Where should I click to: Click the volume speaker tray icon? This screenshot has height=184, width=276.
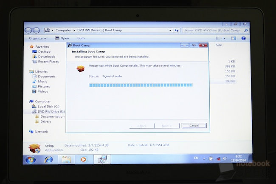pos(225,159)
